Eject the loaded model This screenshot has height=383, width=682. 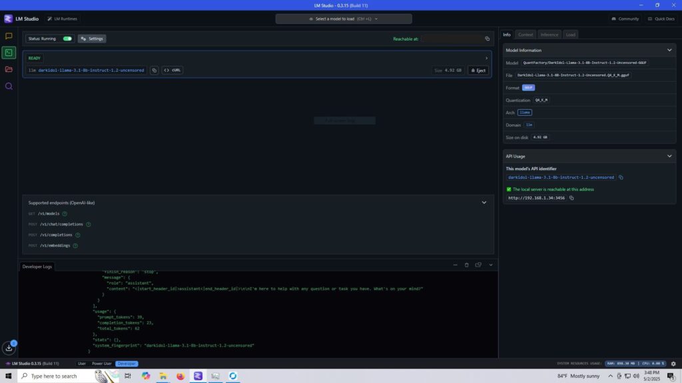pyautogui.click(x=478, y=70)
